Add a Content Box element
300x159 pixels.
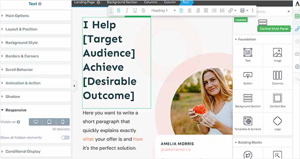pos(277,101)
